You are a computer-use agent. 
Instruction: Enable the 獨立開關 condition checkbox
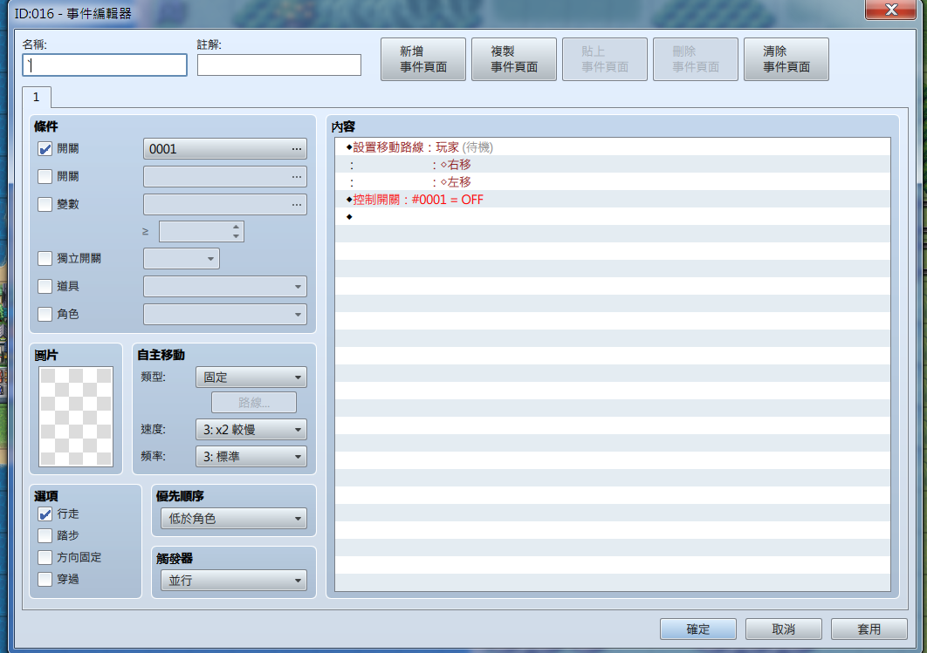(45, 259)
